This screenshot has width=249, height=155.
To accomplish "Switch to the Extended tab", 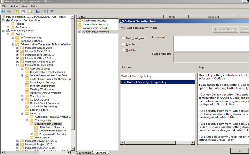I will click(x=85, y=153).
